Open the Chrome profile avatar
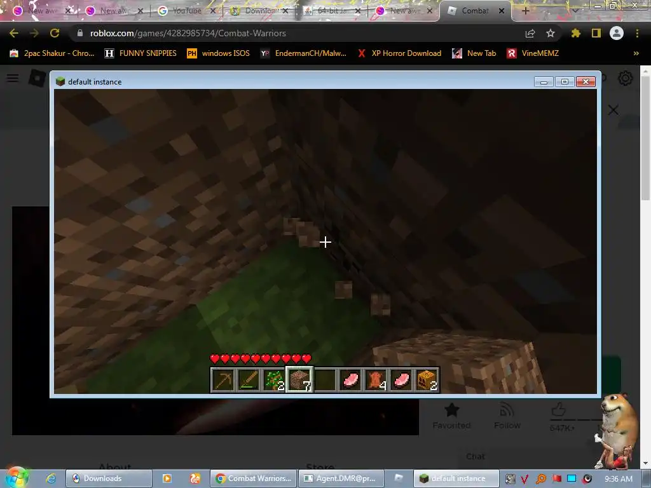This screenshot has height=488, width=651. pyautogui.click(x=617, y=33)
